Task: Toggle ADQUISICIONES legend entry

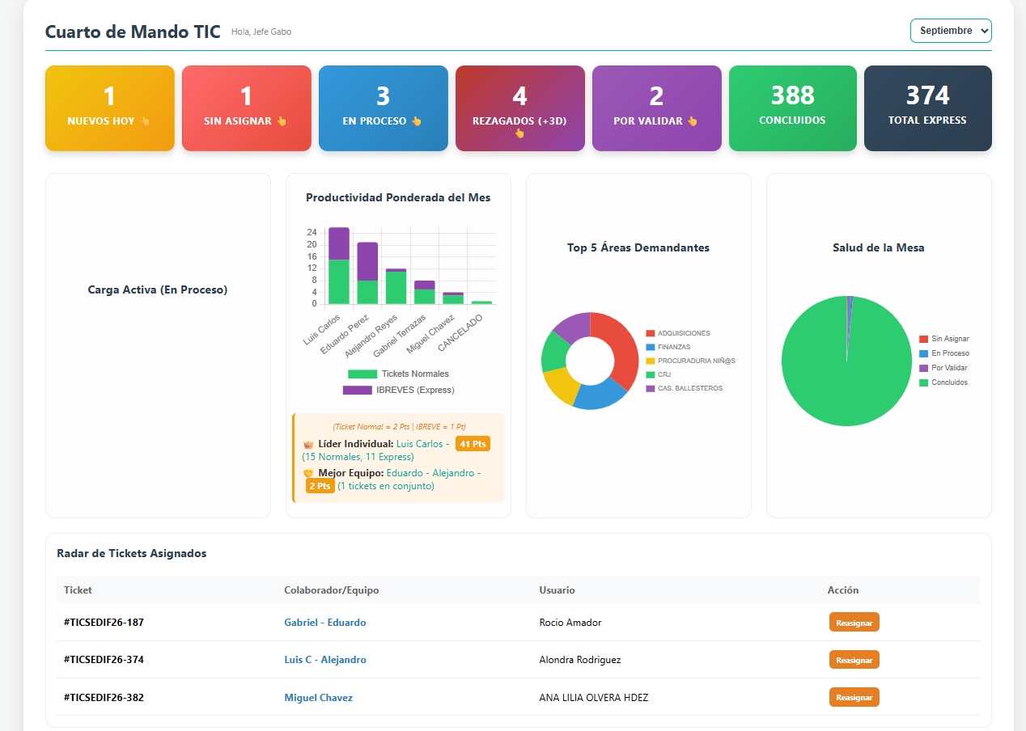Action: pos(678,333)
